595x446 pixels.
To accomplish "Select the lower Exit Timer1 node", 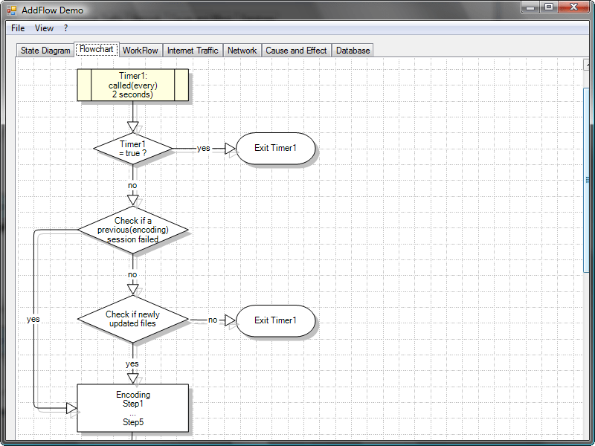I will (x=274, y=320).
